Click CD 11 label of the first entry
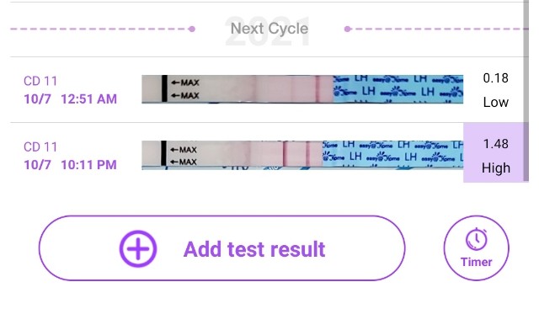The width and height of the screenshot is (539, 314). coord(40,81)
